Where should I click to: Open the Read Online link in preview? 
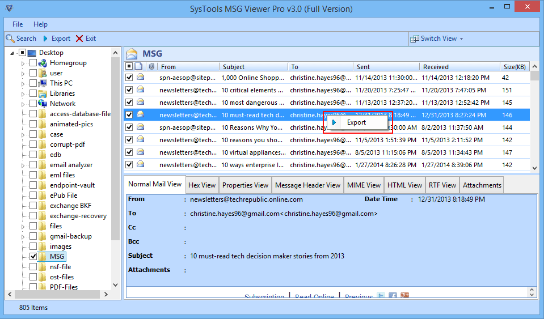click(x=314, y=296)
